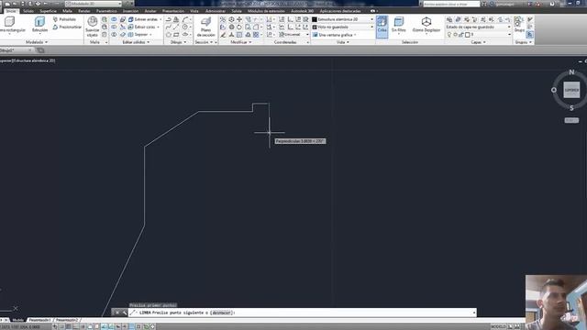
Task: Open the Malla ribbon tab
Action: (67, 11)
